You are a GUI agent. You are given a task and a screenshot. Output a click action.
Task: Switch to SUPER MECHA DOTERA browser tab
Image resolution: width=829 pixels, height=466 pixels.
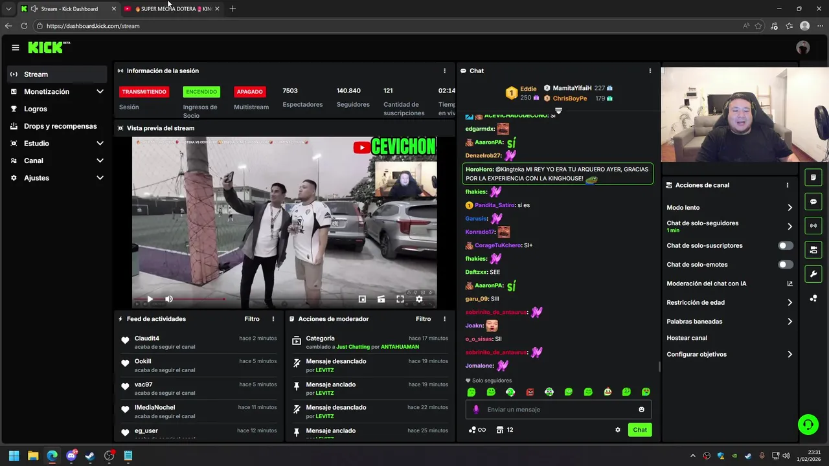pyautogui.click(x=172, y=8)
